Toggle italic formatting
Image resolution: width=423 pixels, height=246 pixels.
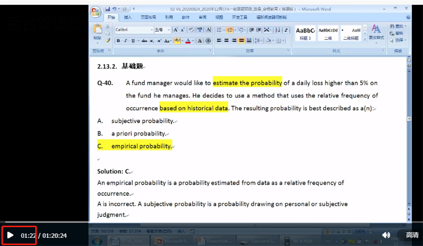126,41
